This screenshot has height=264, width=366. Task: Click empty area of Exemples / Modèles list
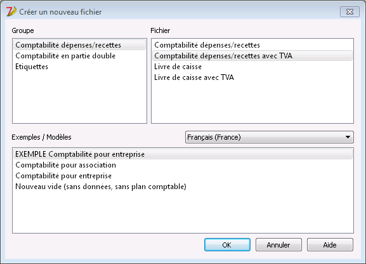pos(183,212)
